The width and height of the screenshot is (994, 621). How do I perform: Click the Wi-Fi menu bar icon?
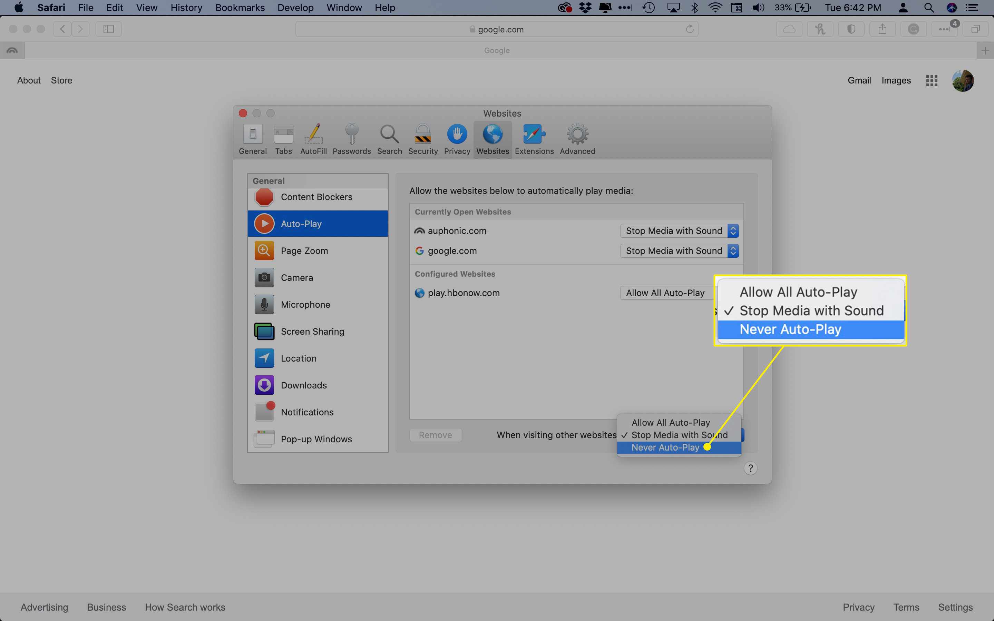pos(715,8)
